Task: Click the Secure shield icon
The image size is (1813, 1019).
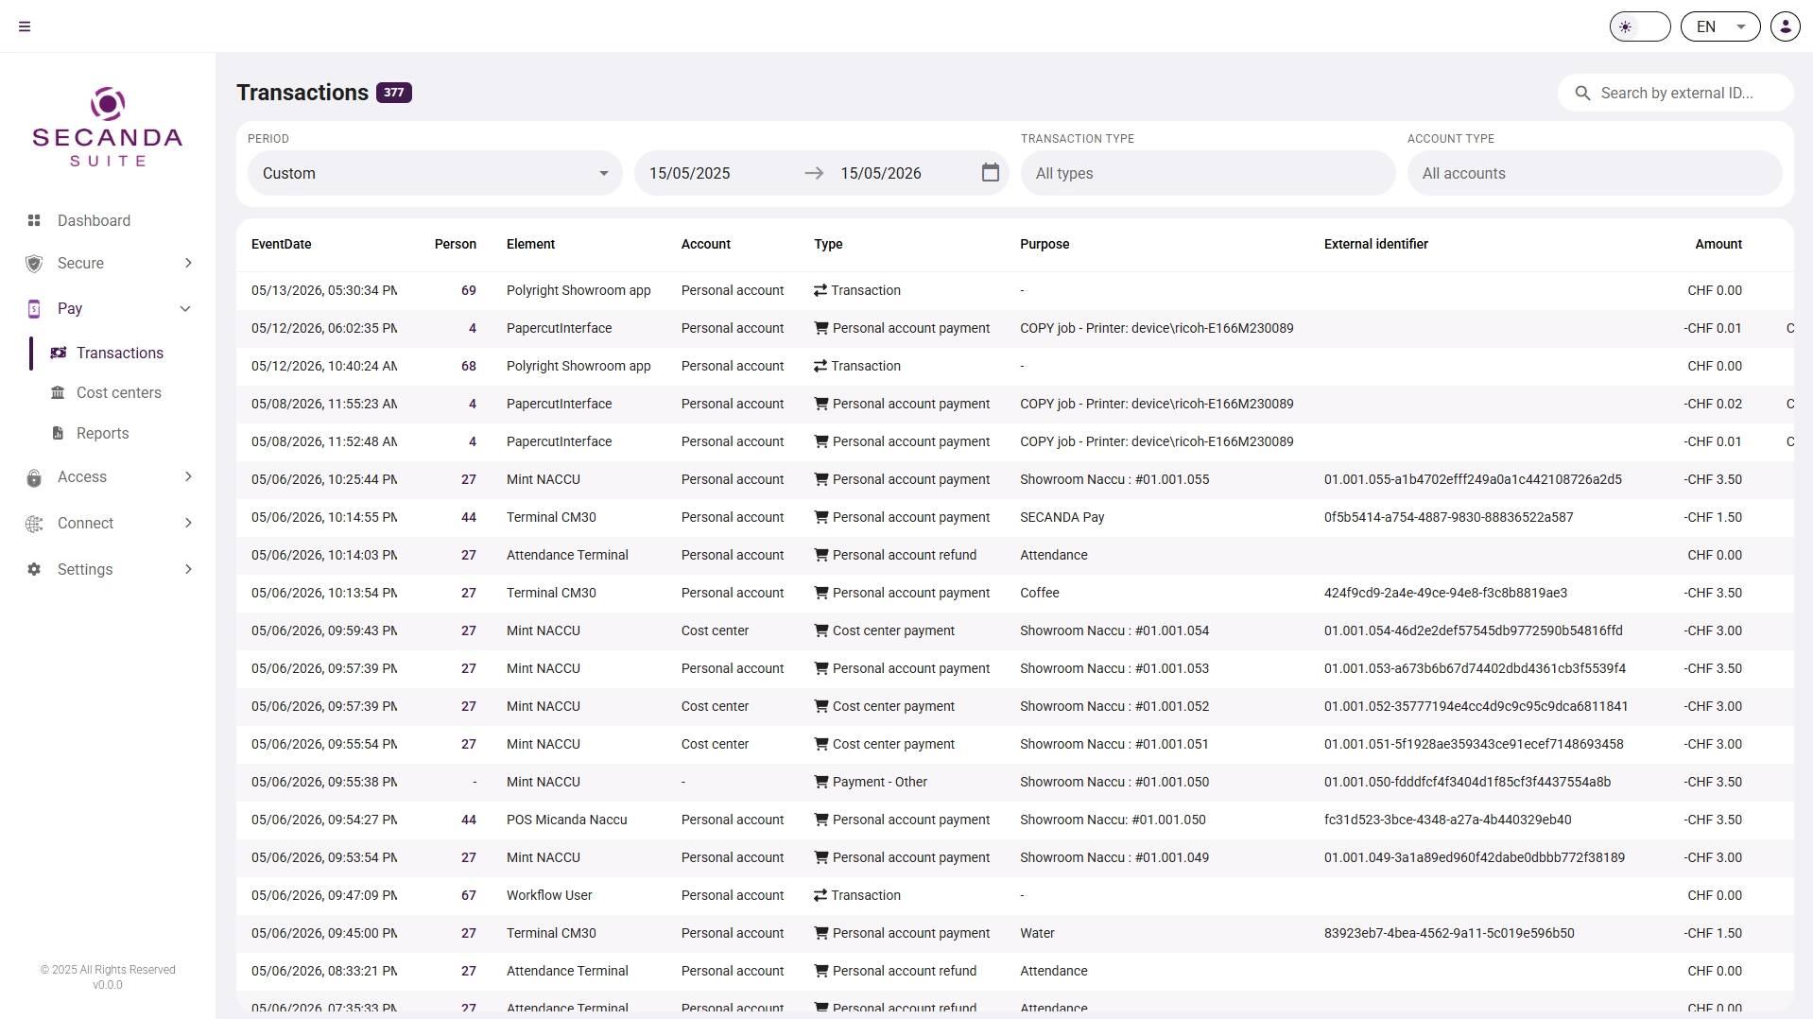Action: click(x=34, y=264)
